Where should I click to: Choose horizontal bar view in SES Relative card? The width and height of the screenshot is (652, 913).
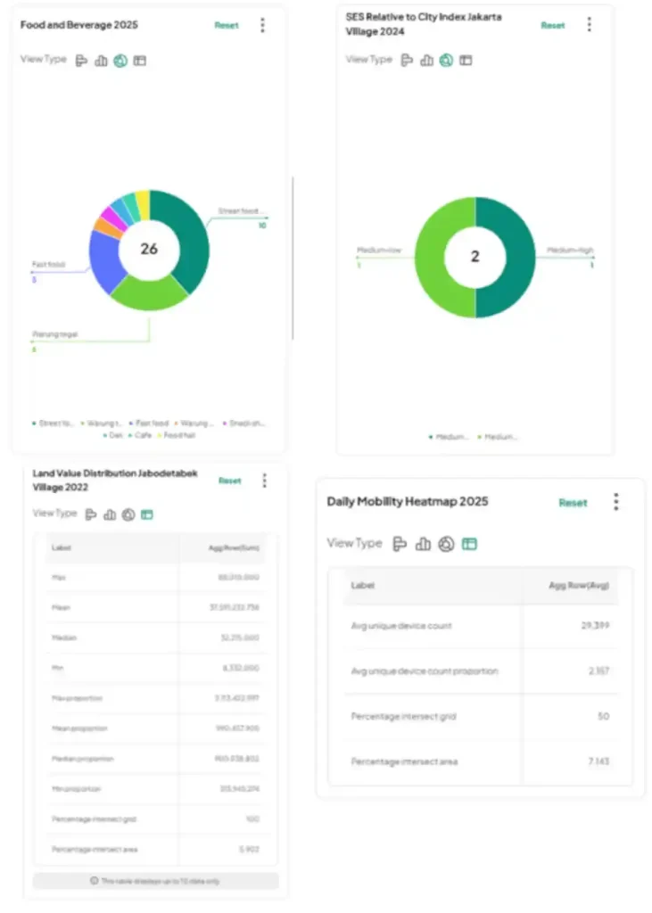407,61
